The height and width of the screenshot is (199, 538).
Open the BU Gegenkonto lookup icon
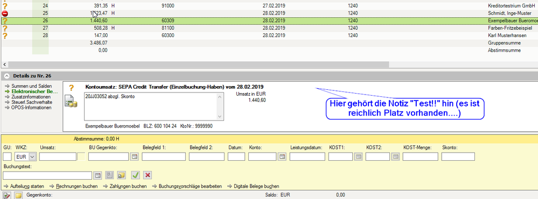pos(134,157)
